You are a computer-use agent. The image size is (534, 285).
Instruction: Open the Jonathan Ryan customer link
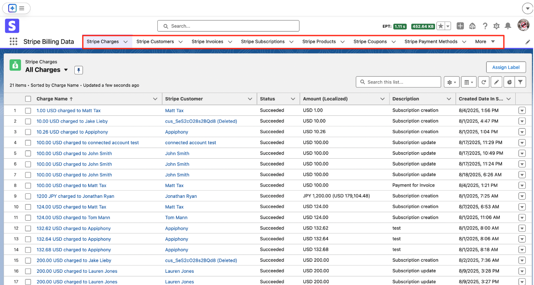tap(181, 196)
